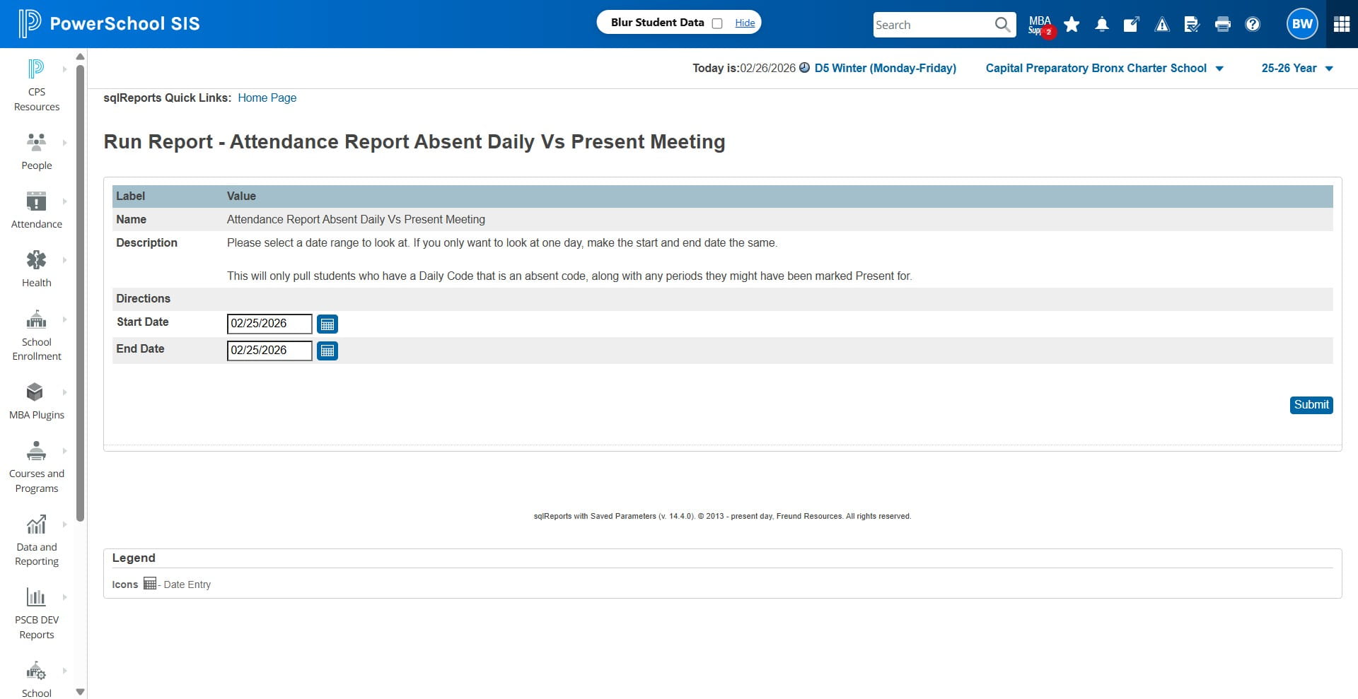The height and width of the screenshot is (699, 1358).
Task: Open the 25-26 Year term dropdown
Action: 1297,68
